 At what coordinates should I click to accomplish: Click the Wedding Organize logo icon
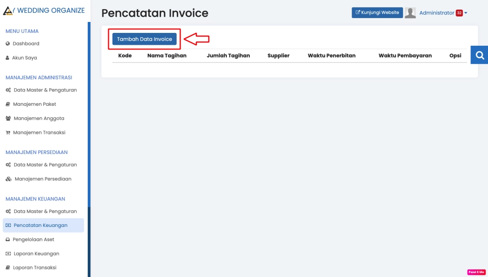pos(9,10)
